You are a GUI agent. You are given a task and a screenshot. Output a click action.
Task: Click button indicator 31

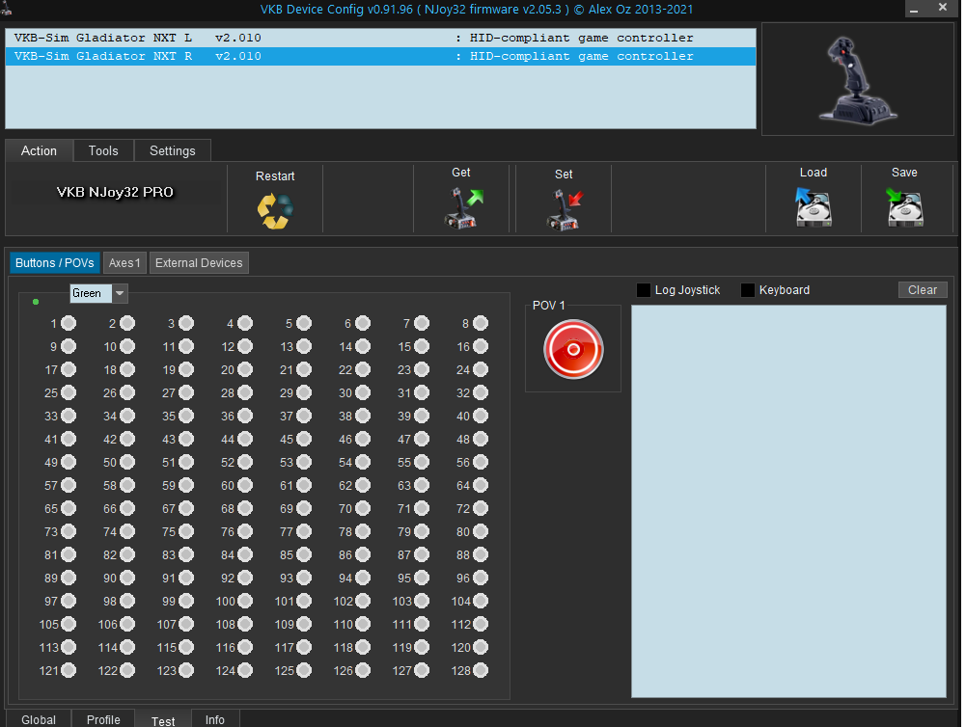[422, 392]
